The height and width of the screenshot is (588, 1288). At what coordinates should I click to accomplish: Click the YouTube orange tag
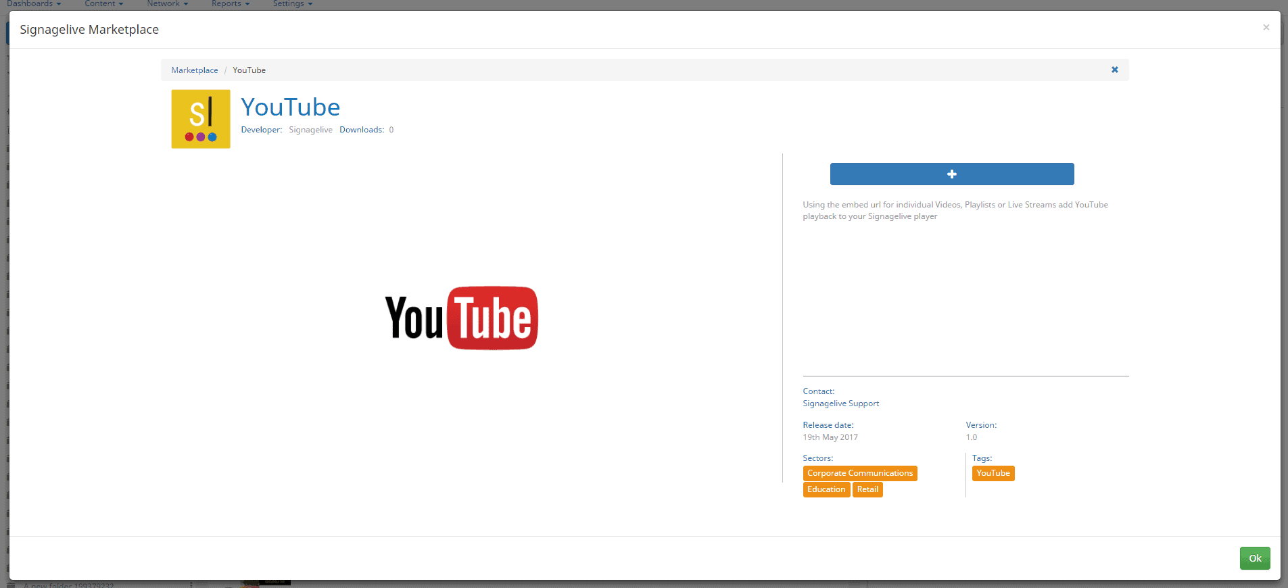pyautogui.click(x=993, y=473)
